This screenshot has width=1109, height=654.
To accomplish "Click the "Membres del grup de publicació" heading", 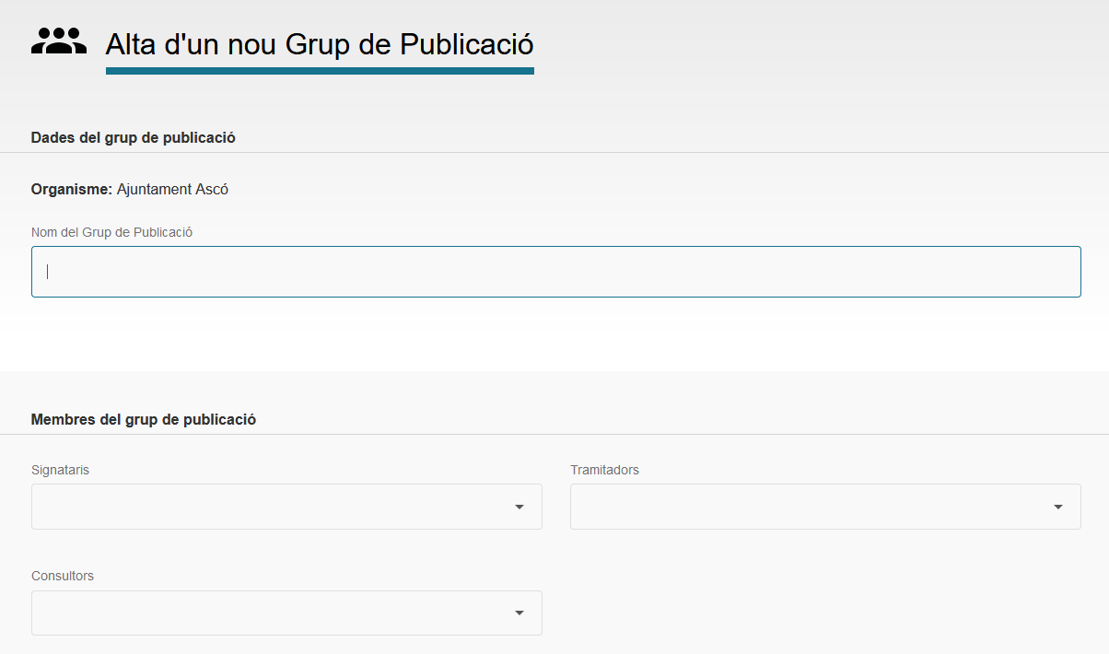I will click(x=144, y=419).
